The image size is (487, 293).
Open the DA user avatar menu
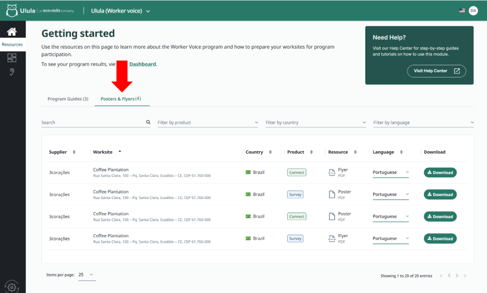click(x=473, y=11)
